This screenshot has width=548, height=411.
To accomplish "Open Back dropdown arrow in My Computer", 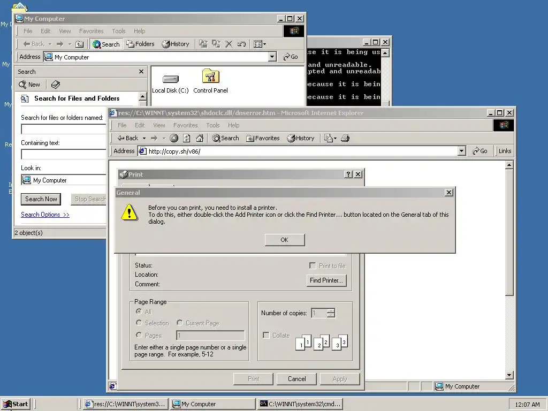I will tap(50, 44).
